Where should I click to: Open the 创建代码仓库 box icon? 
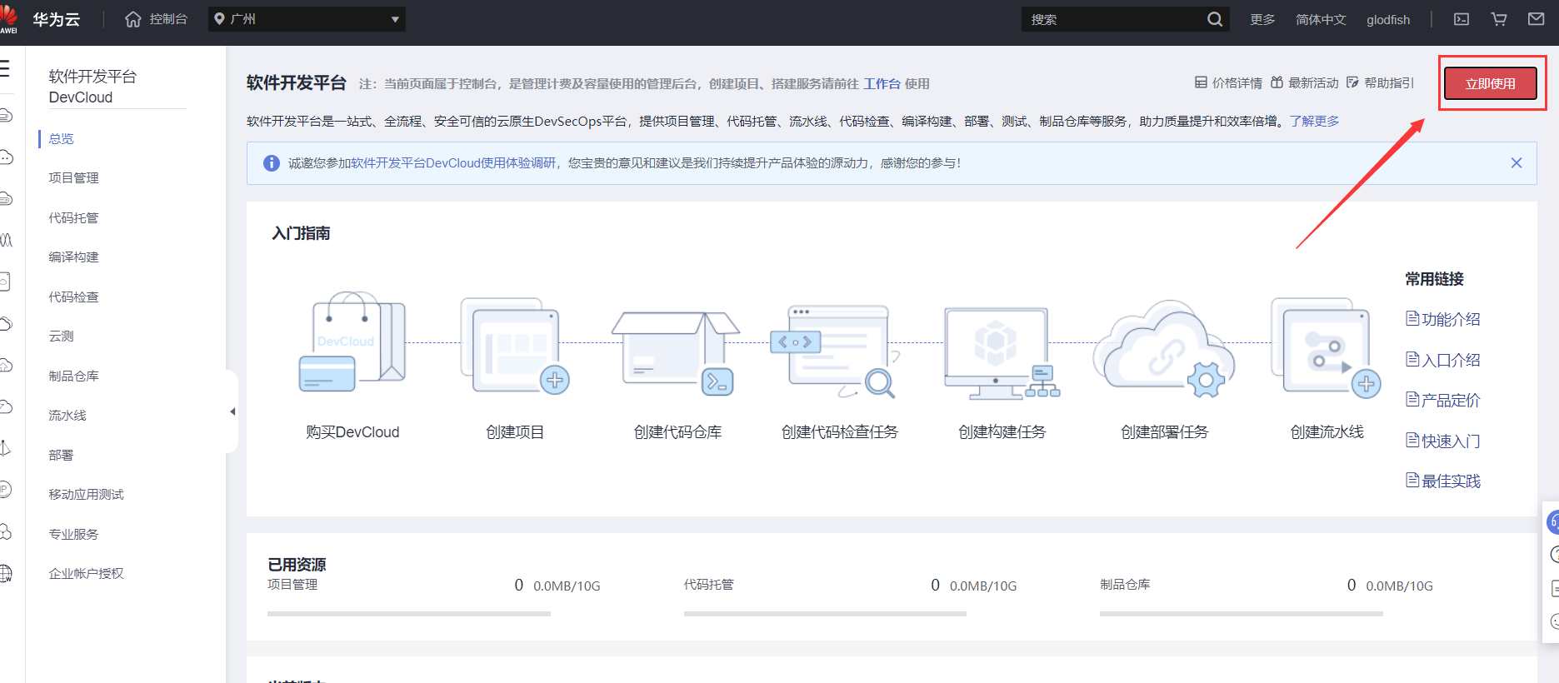coord(676,352)
